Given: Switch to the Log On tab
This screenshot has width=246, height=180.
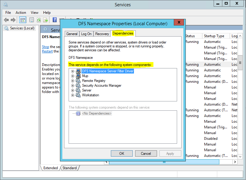Looking at the screenshot, I should pyautogui.click(x=86, y=34).
